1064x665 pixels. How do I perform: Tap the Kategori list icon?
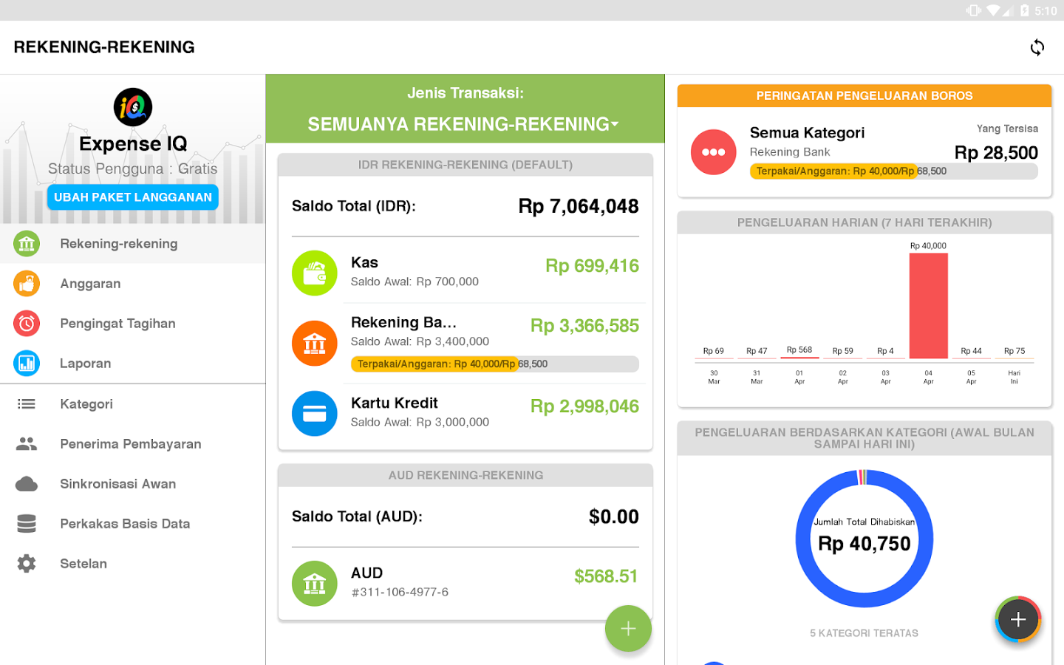pos(27,404)
